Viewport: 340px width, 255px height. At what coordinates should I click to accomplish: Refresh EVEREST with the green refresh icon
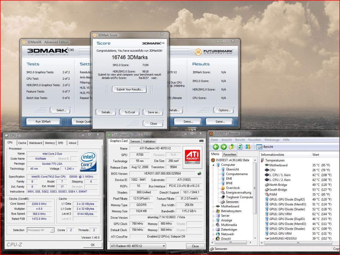(240, 147)
